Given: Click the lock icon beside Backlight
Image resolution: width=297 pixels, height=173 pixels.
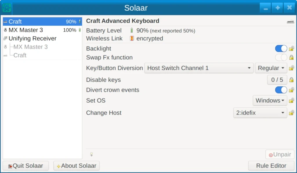Looking at the screenshot, I should [x=291, y=49].
